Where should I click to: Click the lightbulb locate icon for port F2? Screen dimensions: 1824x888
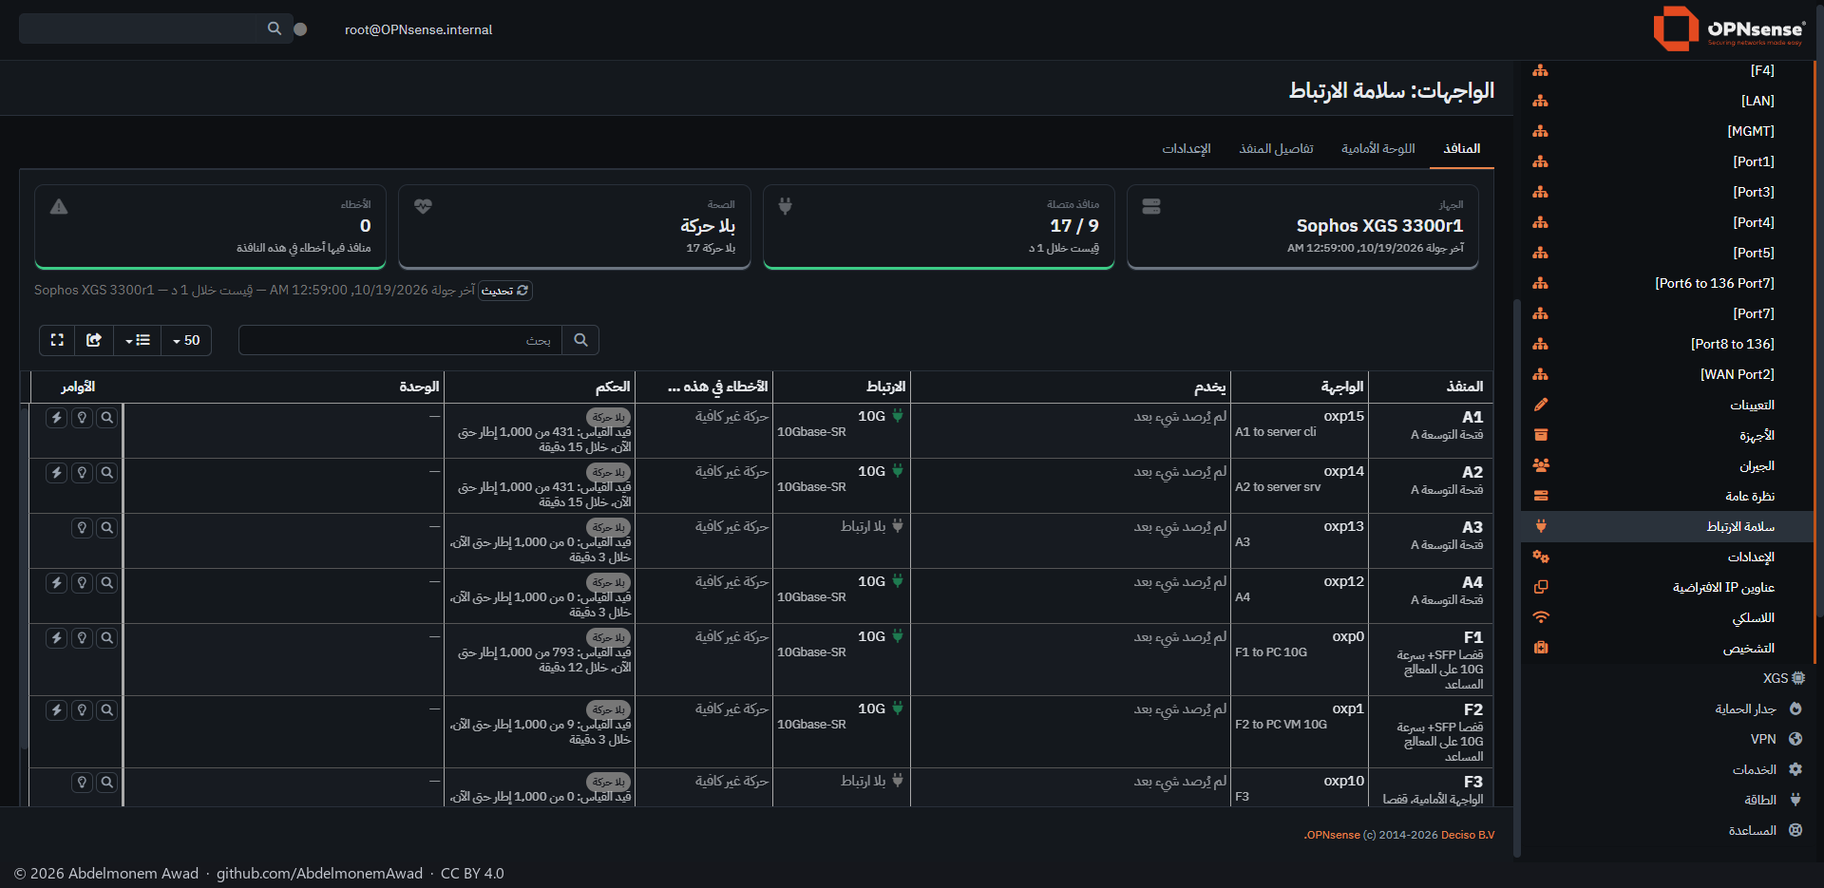[83, 710]
